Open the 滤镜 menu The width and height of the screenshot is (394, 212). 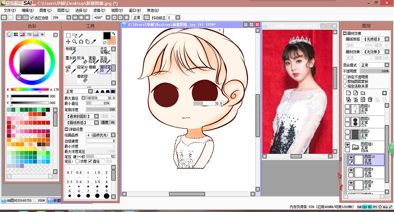[99, 10]
